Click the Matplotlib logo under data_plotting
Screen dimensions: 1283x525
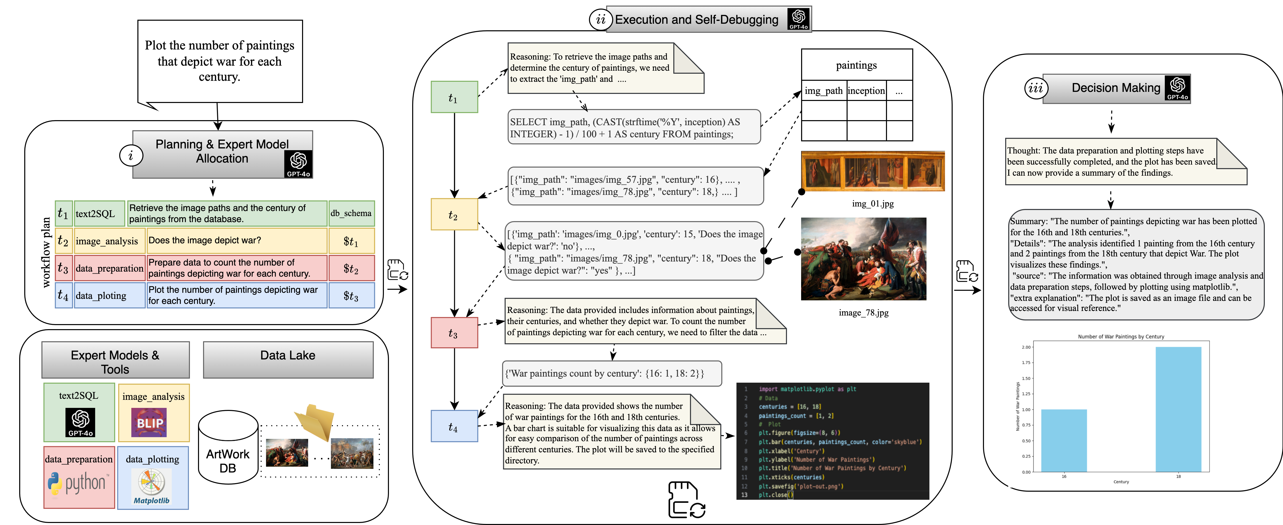coord(152,486)
